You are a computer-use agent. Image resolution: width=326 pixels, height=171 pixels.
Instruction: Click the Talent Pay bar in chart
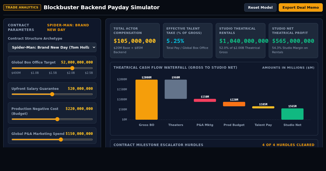263,107
